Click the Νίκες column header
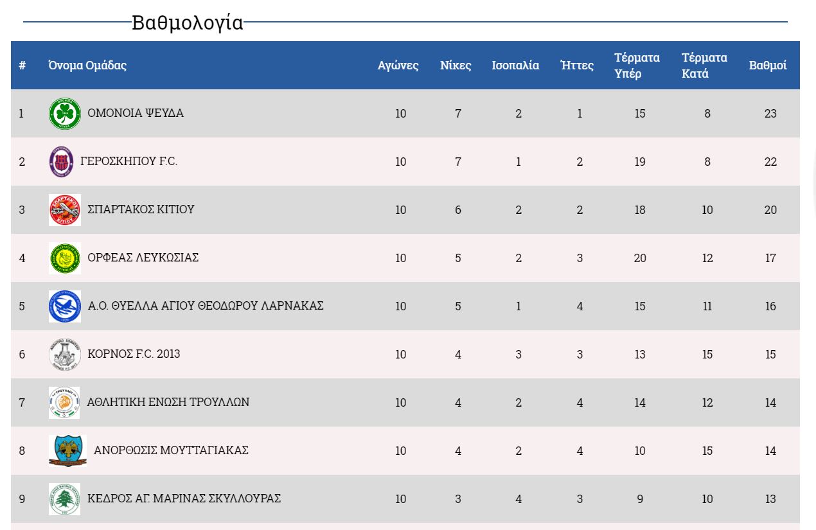 pyautogui.click(x=456, y=66)
